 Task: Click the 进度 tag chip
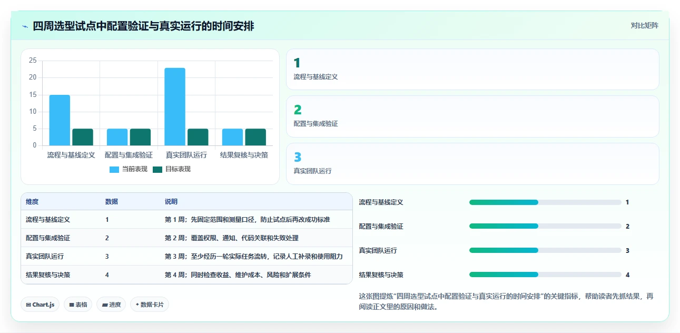(111, 305)
